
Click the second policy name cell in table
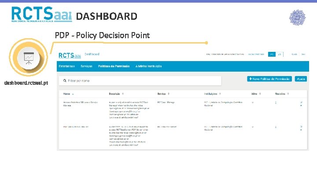coord(76,127)
